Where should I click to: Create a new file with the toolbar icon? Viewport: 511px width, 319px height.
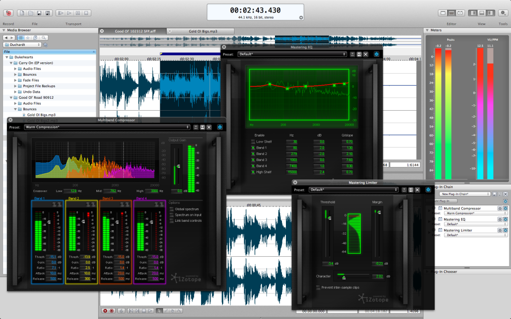click(22, 13)
